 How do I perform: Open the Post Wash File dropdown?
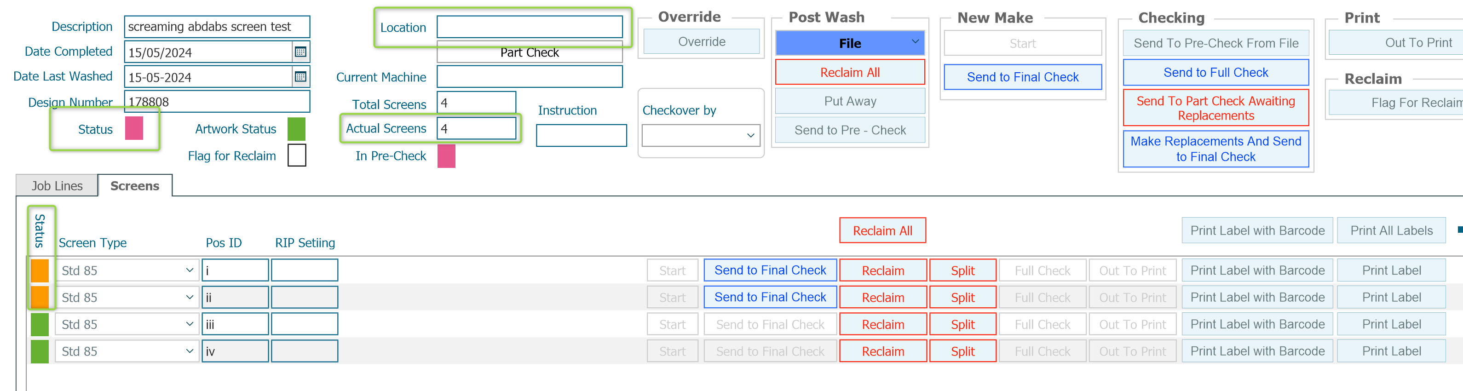(850, 43)
